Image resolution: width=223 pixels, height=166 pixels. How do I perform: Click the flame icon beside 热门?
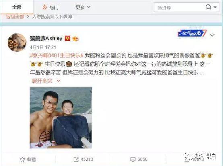pos(45,7)
